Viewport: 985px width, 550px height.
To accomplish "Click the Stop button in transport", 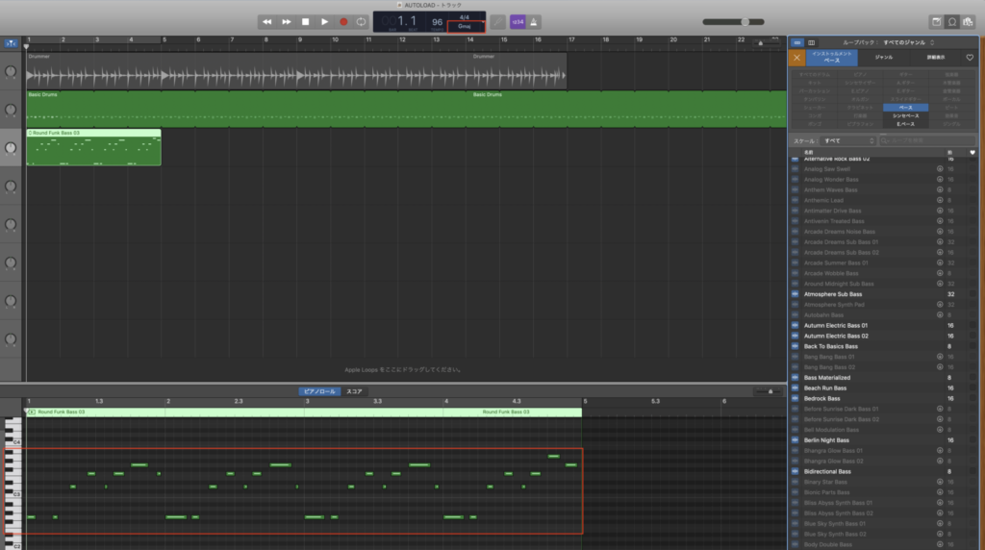I will (306, 21).
